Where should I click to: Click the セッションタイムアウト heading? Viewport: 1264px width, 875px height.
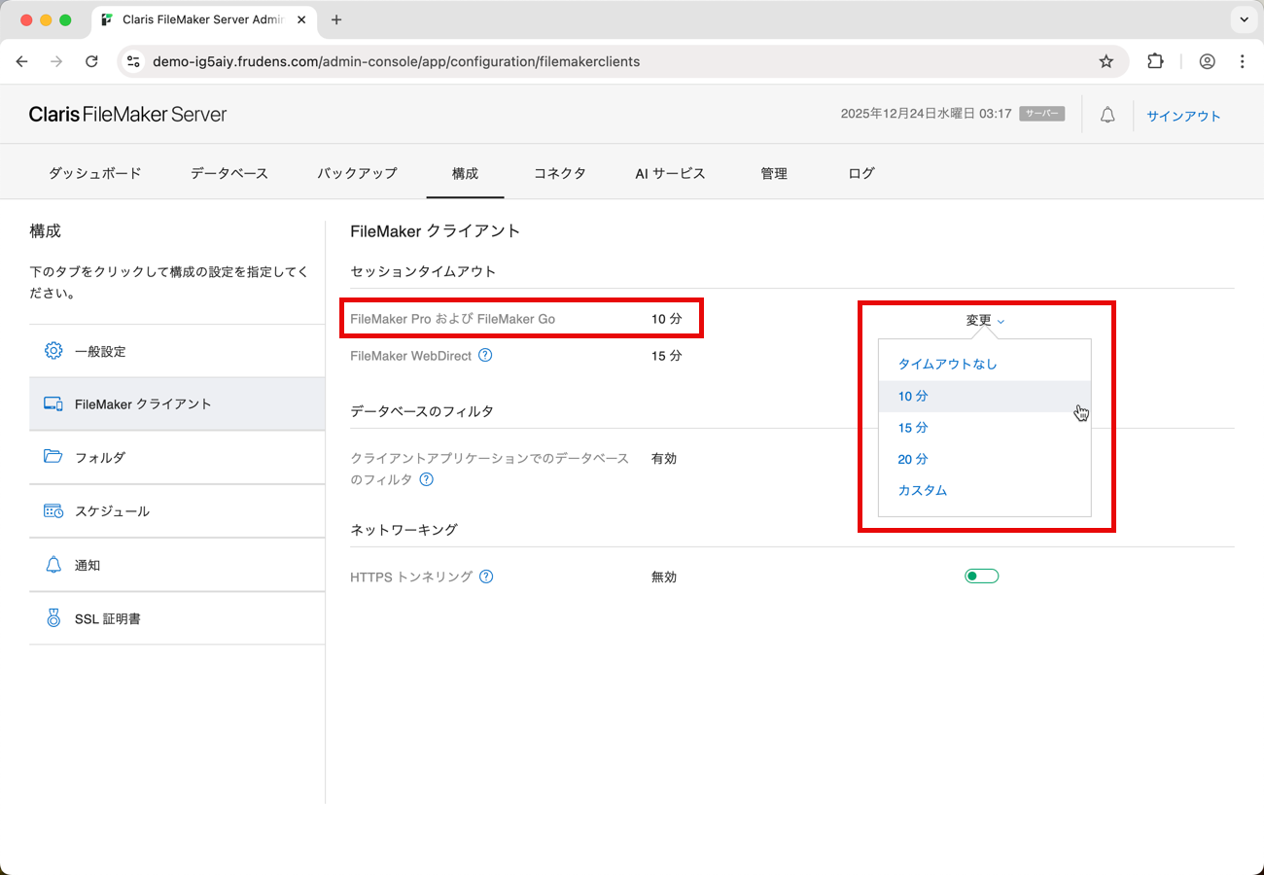(423, 271)
